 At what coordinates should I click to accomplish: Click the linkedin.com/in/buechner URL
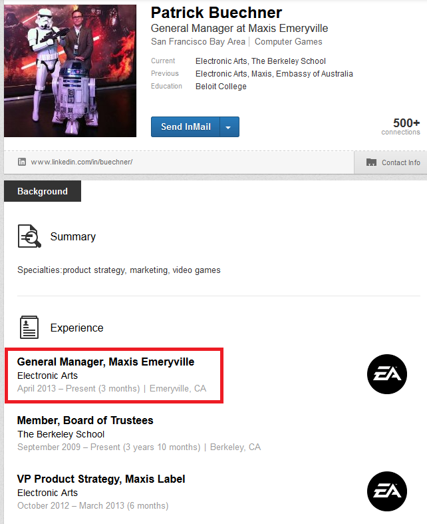click(82, 162)
